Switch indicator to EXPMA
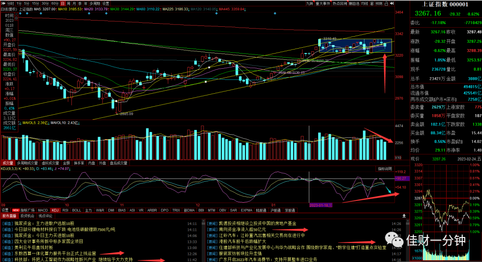 coord(246,210)
